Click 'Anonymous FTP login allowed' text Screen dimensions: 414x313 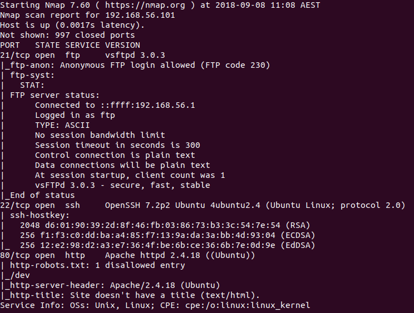[x=127, y=65]
